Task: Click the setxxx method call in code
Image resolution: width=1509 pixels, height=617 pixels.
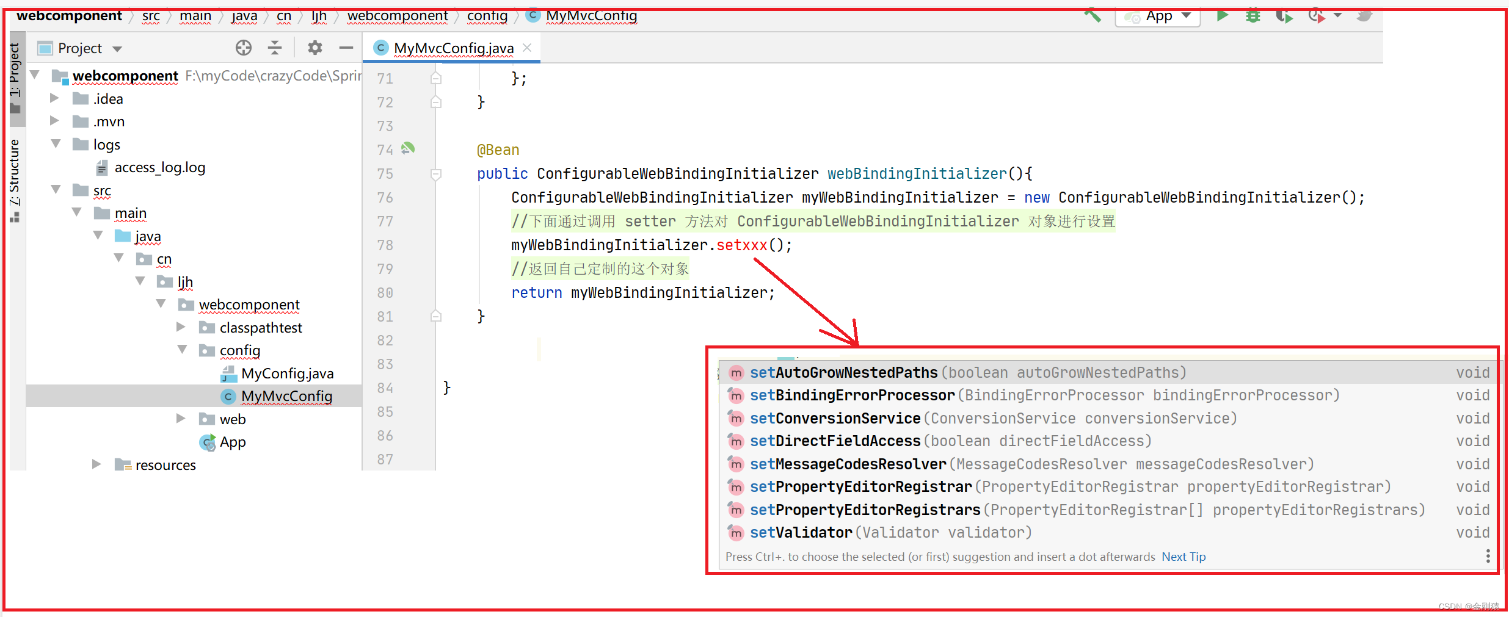Action: click(x=741, y=245)
